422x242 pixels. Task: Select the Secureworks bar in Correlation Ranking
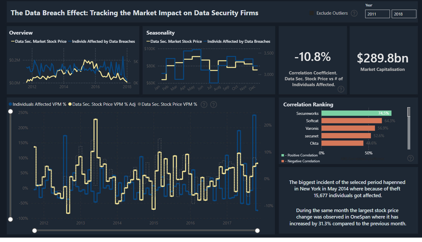point(356,113)
